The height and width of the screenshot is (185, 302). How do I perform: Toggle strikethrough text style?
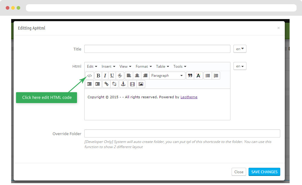[x=120, y=76]
